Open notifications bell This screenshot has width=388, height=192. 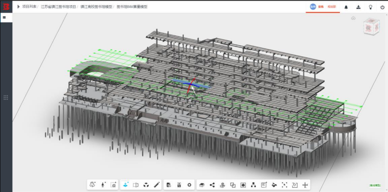pyautogui.click(x=346, y=7)
